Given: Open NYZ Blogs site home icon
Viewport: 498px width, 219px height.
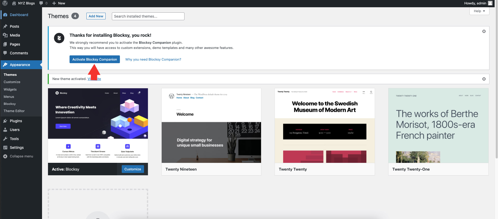Looking at the screenshot, I should point(14,3).
